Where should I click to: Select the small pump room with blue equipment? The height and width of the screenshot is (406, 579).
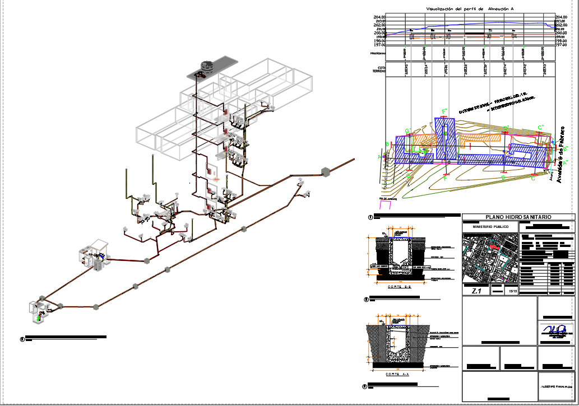[x=94, y=257]
